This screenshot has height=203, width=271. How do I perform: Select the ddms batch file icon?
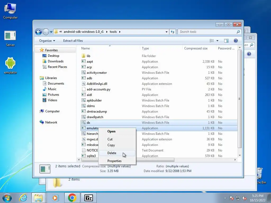pos(83,106)
